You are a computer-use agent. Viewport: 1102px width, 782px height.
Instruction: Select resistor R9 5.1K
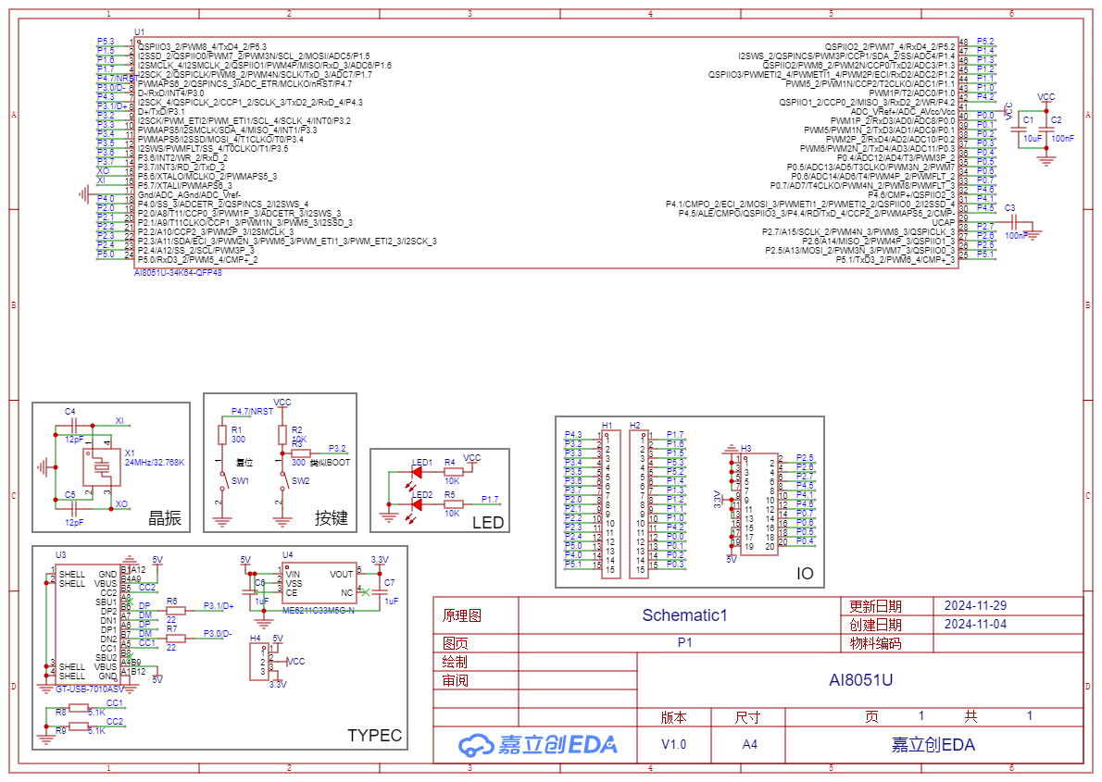[78, 726]
